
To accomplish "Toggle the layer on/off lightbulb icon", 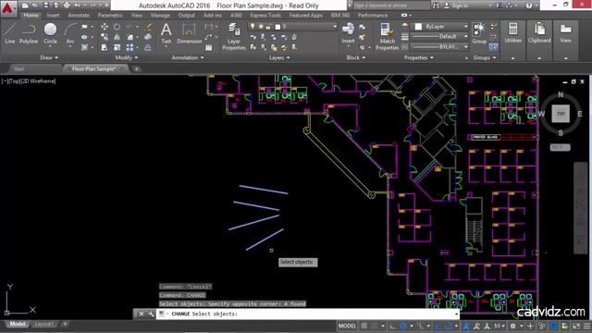I will [253, 27].
